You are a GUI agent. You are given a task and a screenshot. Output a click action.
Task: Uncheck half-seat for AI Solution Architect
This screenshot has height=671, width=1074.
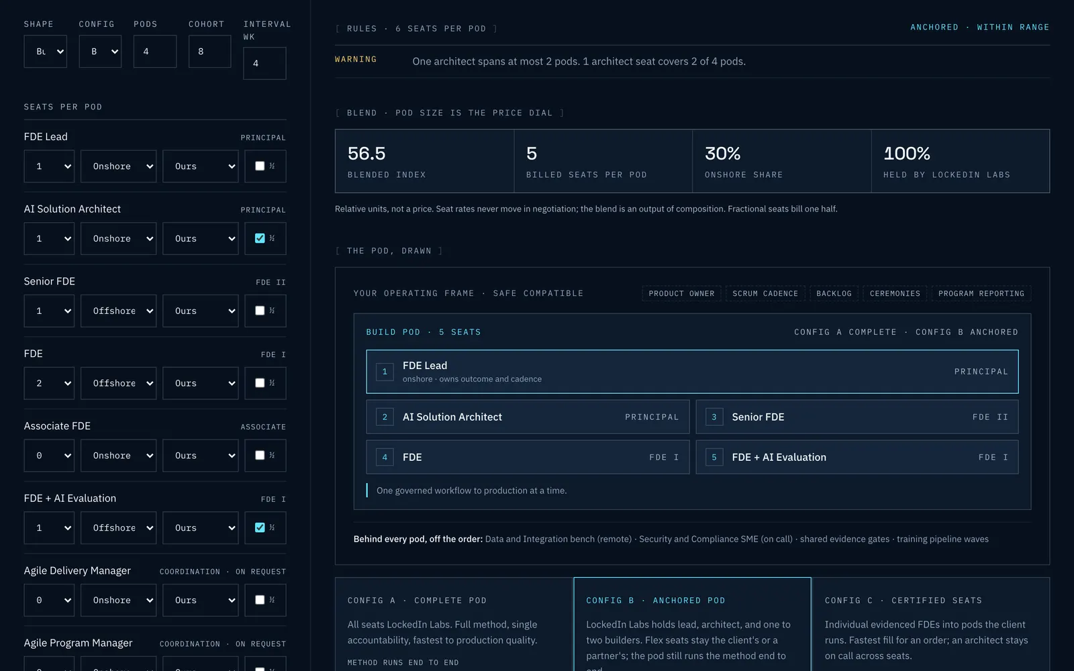point(260,238)
